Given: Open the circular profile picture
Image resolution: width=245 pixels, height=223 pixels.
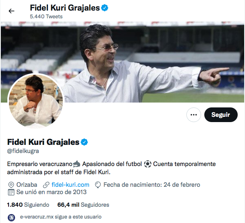Looking at the screenshot, I should coord(36,101).
